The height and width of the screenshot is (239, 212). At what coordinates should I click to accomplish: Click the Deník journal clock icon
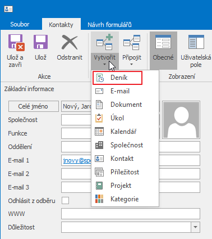(99, 78)
